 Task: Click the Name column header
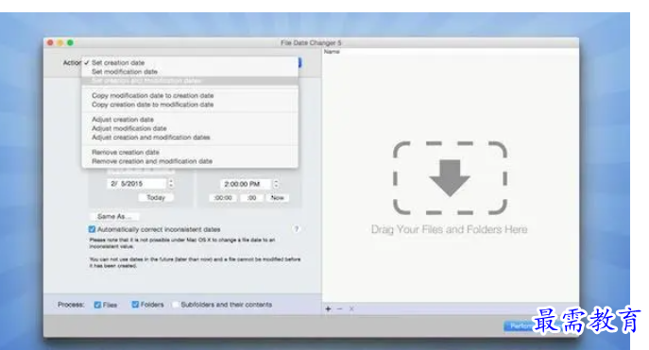pos(451,52)
